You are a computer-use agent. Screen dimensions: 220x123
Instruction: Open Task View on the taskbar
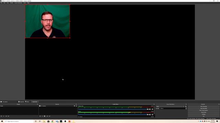(x=40, y=121)
